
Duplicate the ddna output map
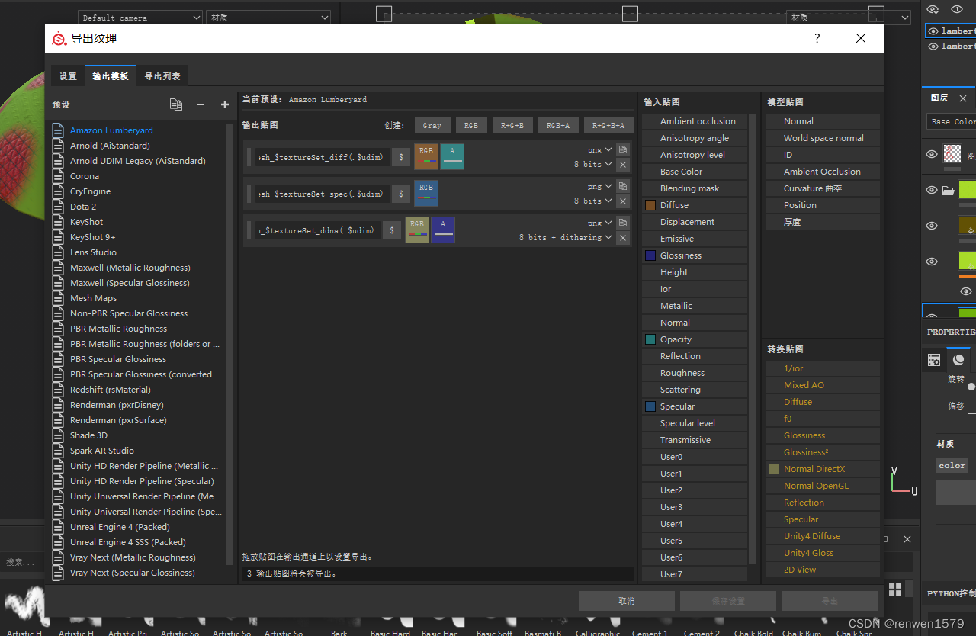click(623, 223)
